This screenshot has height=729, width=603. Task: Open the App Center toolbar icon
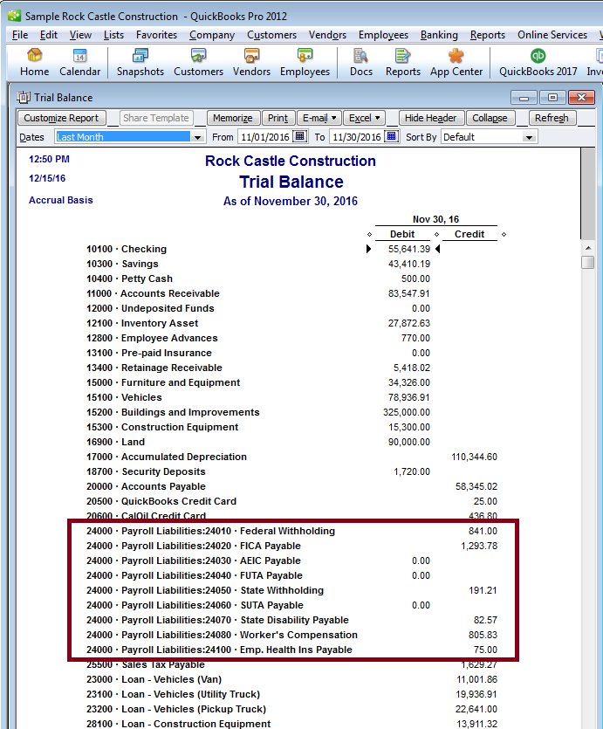pyautogui.click(x=456, y=62)
